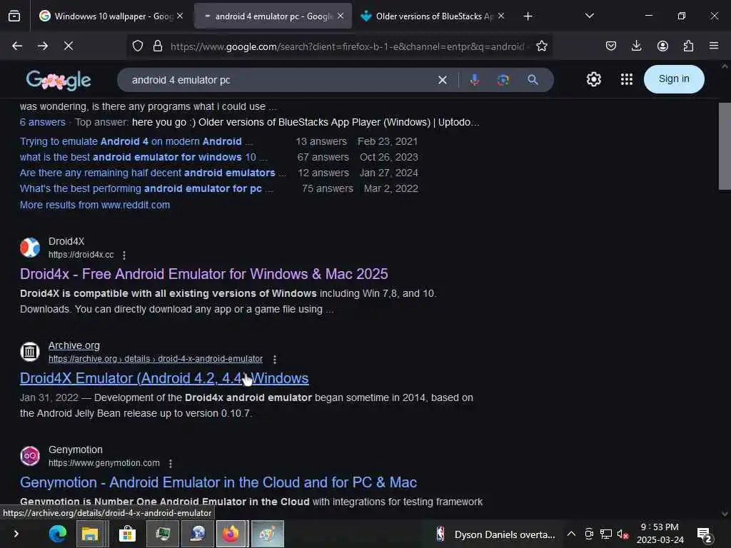731x548 pixels.
Task: Bookmark this page with the star
Action: [541, 46]
